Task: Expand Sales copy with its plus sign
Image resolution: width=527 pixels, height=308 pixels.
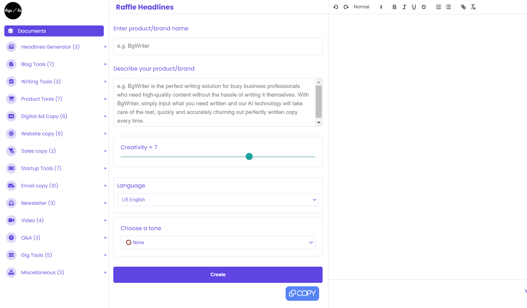Action: [x=105, y=151]
